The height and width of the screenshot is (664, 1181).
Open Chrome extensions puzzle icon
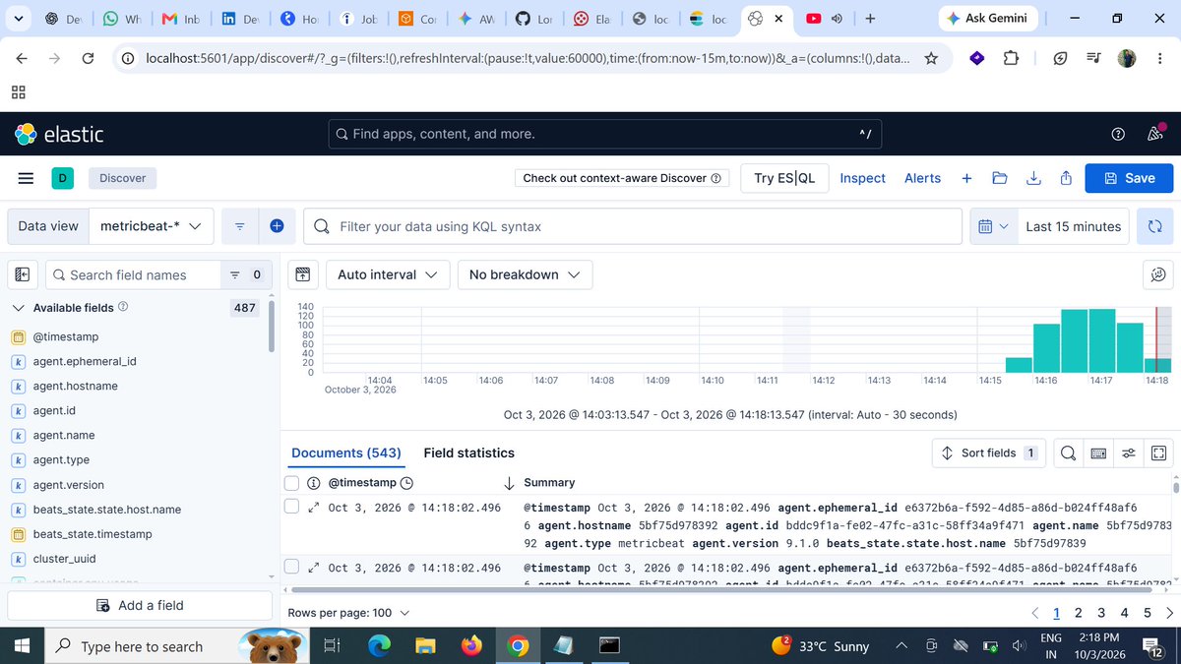coord(1011,59)
